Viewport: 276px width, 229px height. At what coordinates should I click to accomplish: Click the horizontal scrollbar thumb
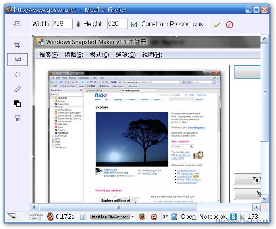118,207
